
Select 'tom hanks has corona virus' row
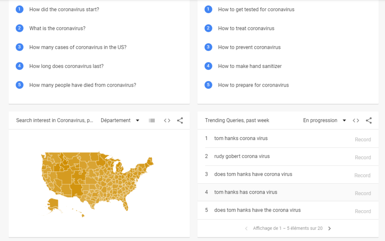[288, 193]
